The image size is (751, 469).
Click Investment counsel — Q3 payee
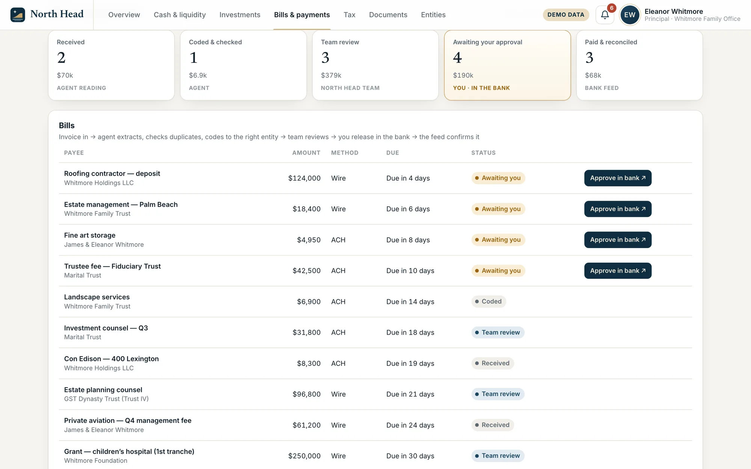point(106,328)
